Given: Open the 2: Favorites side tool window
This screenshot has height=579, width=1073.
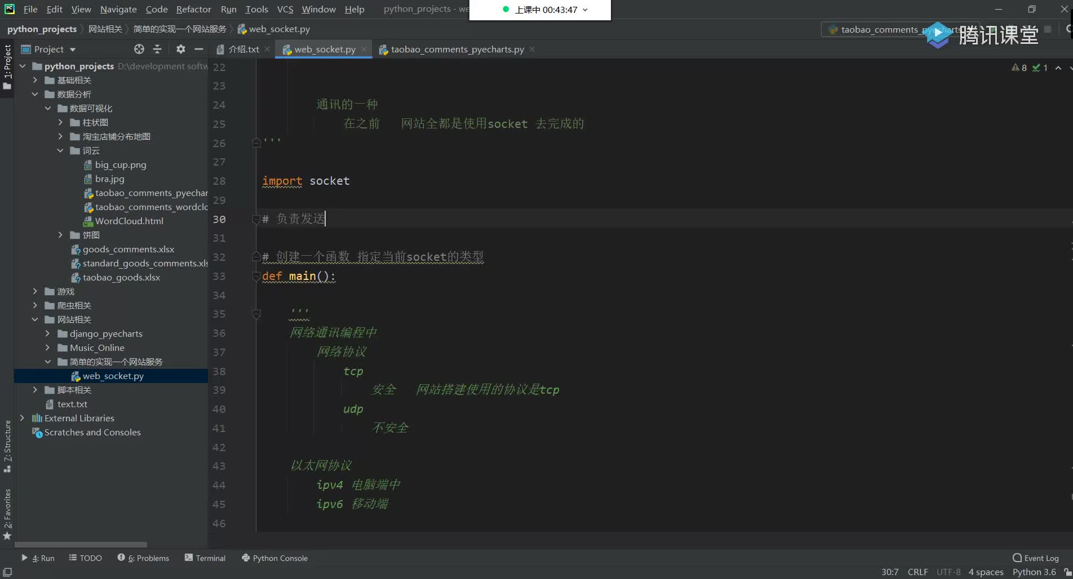Looking at the screenshot, I should point(7,514).
